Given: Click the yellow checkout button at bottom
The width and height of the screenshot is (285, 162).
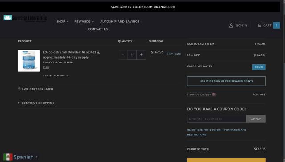Looking at the screenshot, I should click(226, 160).
